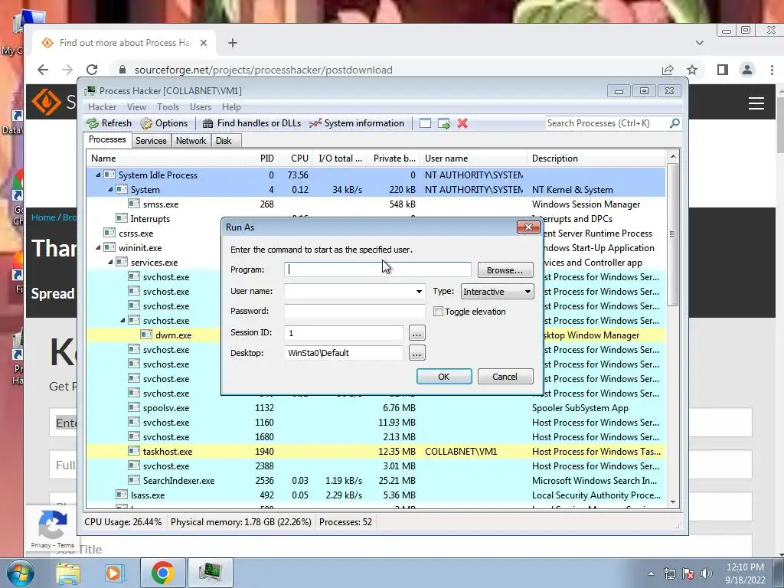Go back in Chrome browser
The width and height of the screenshot is (784, 588).
(x=43, y=70)
